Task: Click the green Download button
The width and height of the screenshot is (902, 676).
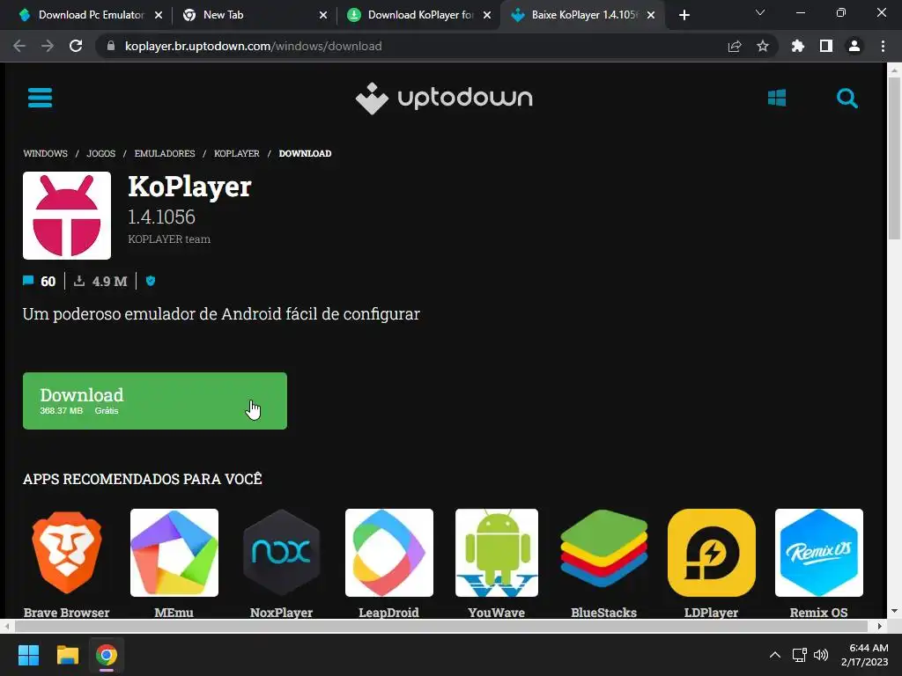Action: coord(155,400)
